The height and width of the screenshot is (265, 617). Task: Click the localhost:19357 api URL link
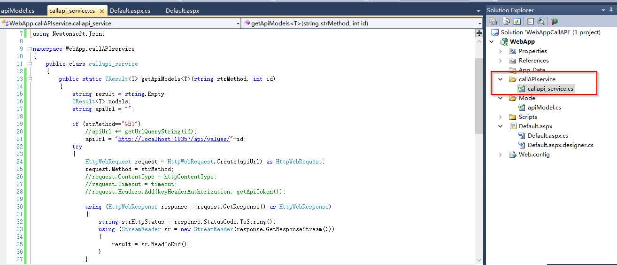click(174, 139)
